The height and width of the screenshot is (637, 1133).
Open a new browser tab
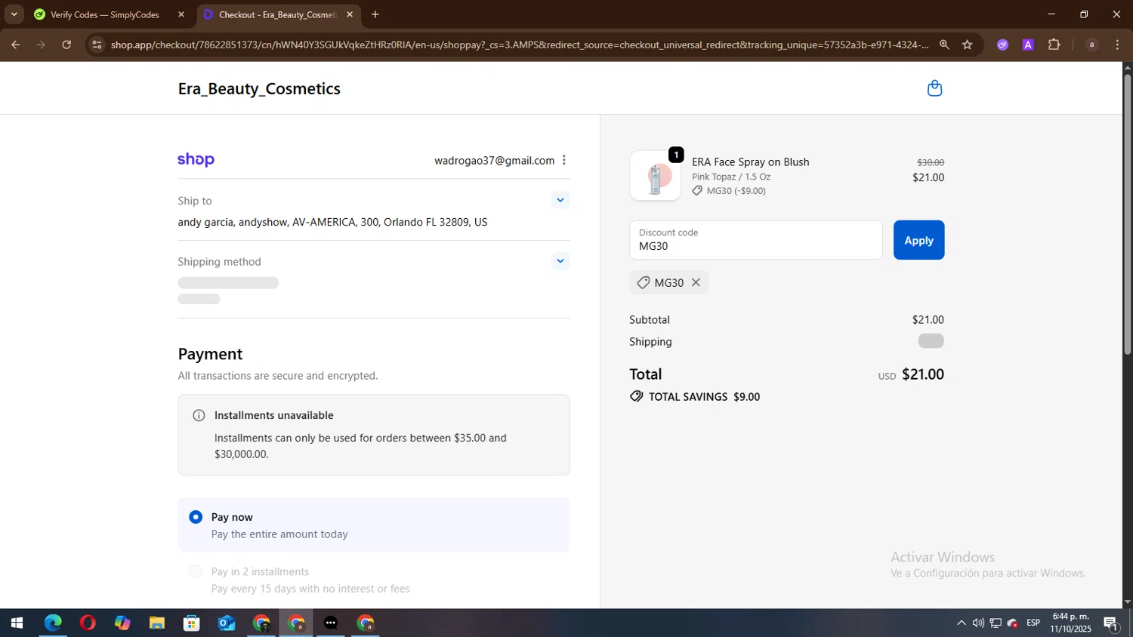coord(375,14)
